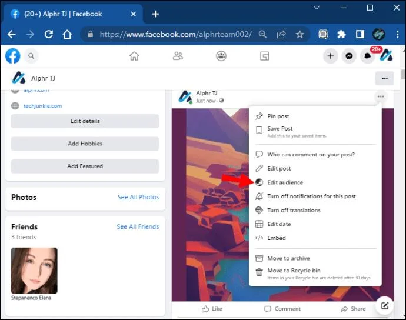406x320 pixels.
Task: Click the Edit details button
Action: pyautogui.click(x=85, y=121)
